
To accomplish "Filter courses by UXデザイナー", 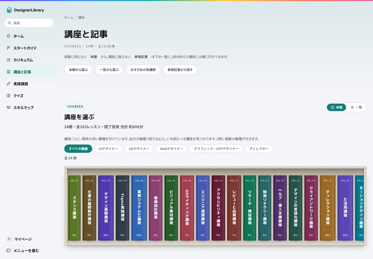I will [139, 149].
